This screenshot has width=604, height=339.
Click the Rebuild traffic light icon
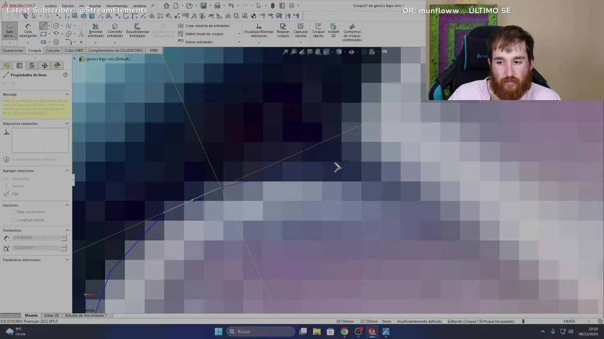pos(272,6)
